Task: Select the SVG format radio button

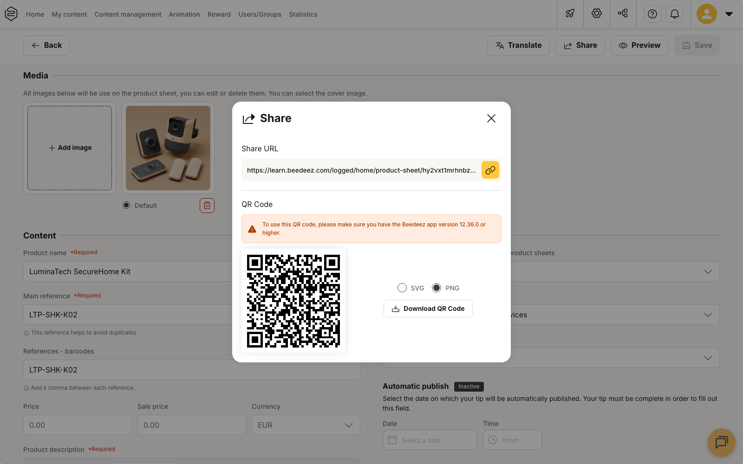Action: click(402, 288)
